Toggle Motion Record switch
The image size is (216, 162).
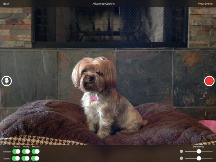coord(36,151)
